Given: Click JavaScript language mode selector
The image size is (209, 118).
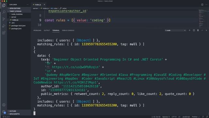Looking at the screenshot, I should coord(186,117).
